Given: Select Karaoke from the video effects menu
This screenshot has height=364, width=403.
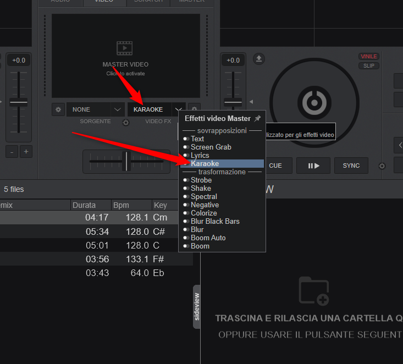Looking at the screenshot, I should (x=205, y=164).
